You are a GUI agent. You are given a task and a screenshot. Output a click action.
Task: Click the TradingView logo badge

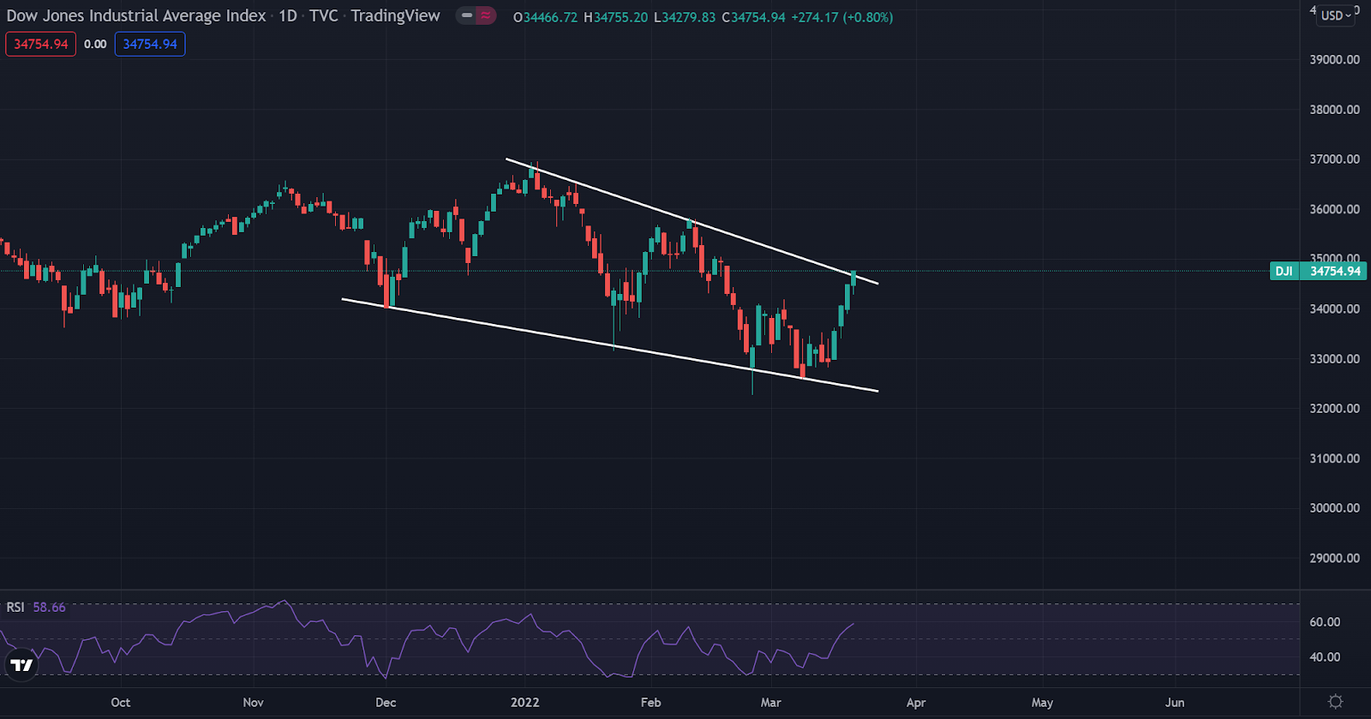21,665
